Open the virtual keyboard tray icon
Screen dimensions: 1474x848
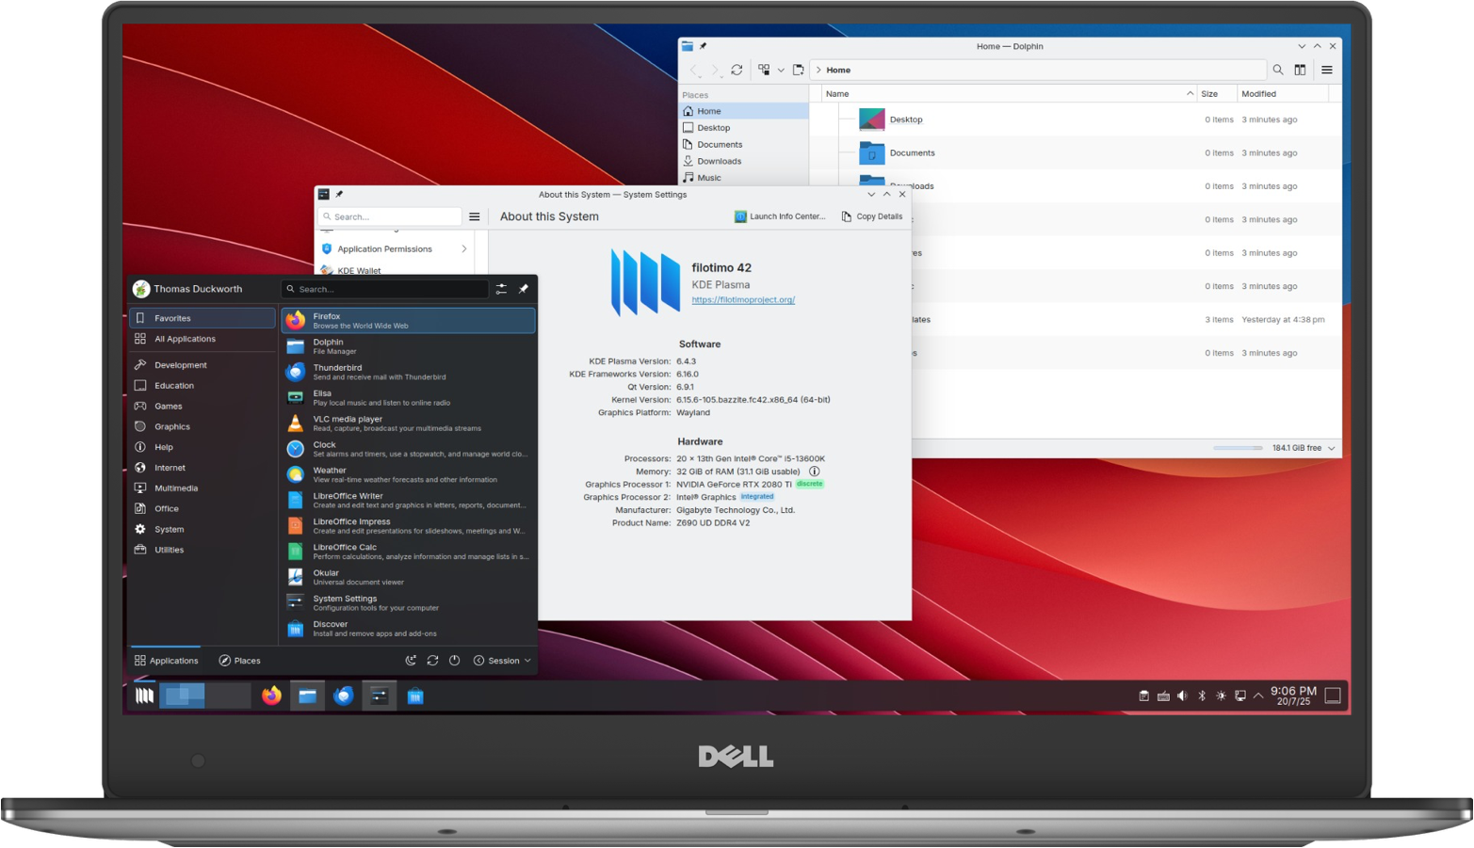click(x=1163, y=696)
